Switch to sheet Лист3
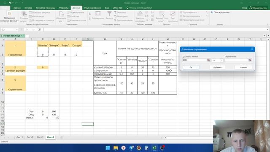This screenshot has height=152, width=270. (40, 137)
